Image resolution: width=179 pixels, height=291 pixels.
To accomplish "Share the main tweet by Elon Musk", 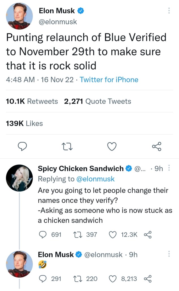I will click(x=156, y=146).
